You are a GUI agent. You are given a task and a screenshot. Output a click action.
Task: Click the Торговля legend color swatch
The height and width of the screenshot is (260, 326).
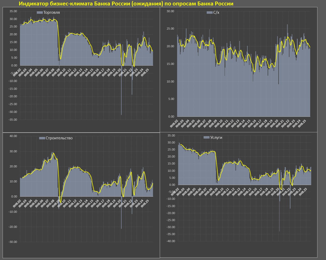tap(39, 12)
